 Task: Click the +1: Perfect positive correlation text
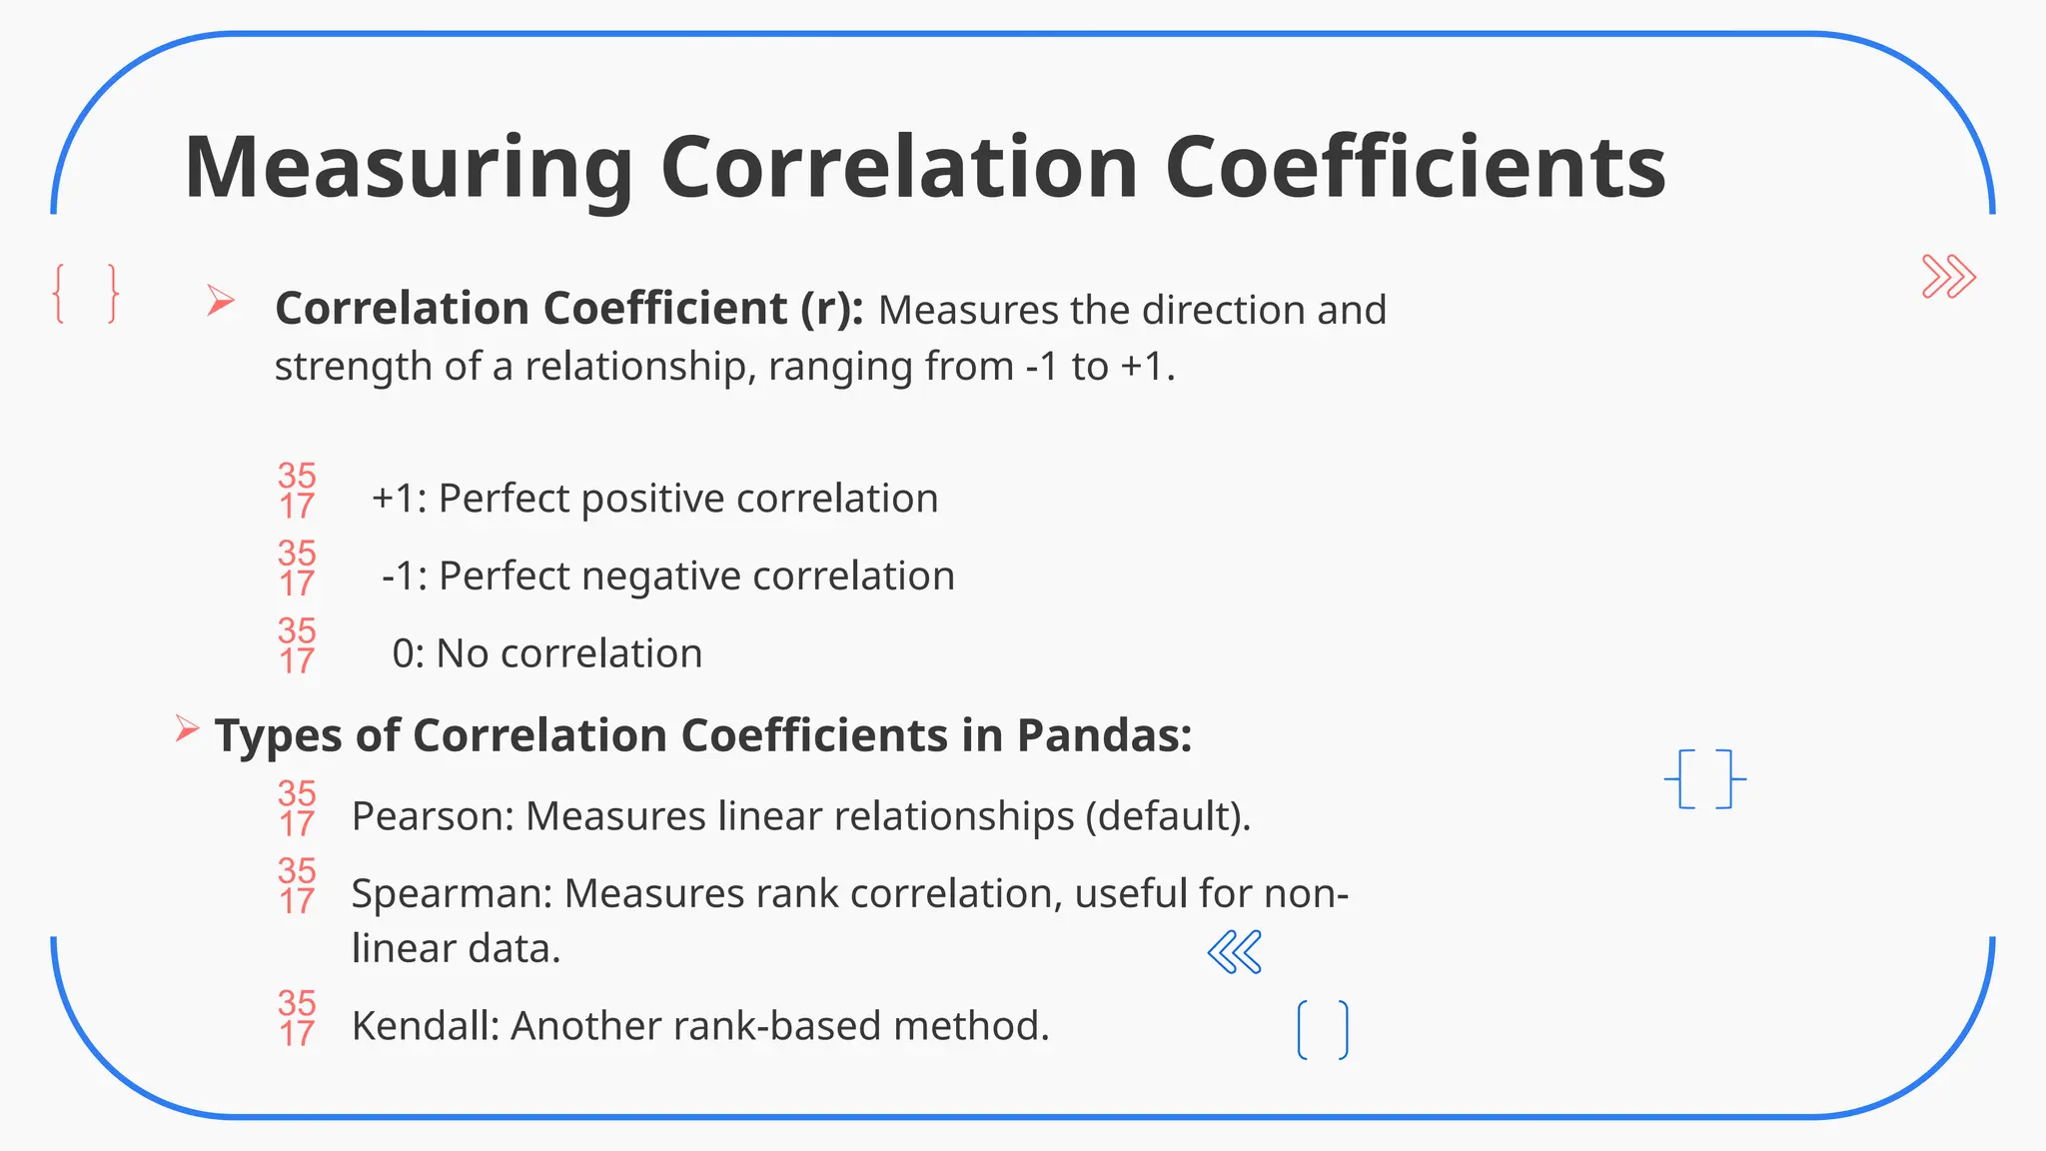point(655,498)
